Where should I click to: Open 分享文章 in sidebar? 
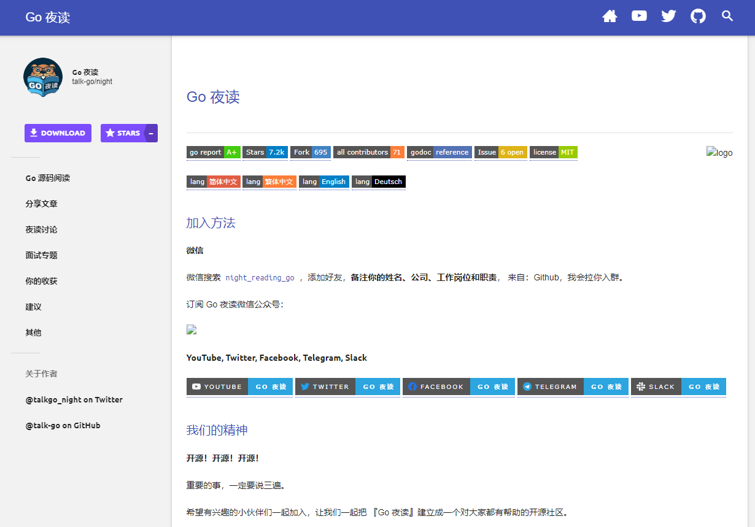(41, 204)
